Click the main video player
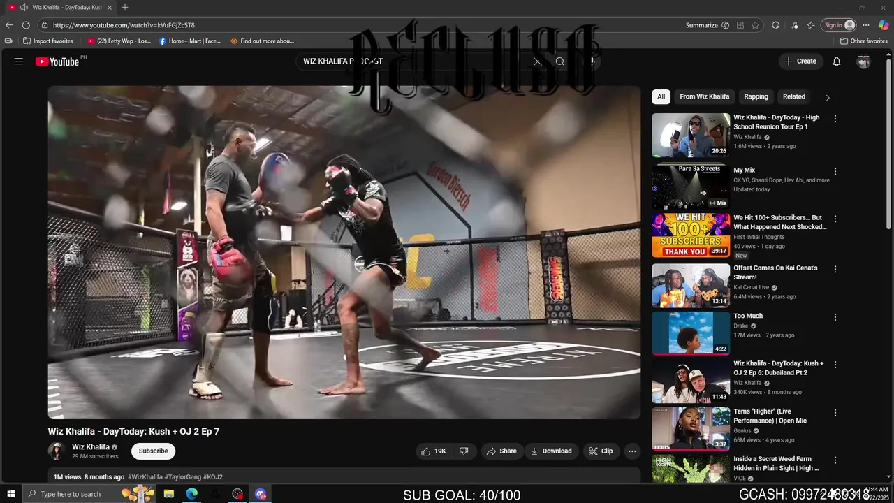The height and width of the screenshot is (503, 894). 344,252
